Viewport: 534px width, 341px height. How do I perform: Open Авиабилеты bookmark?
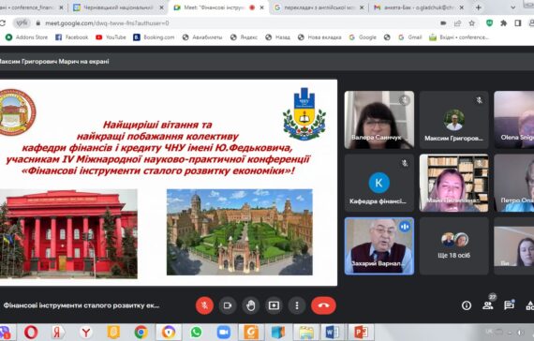click(x=202, y=37)
